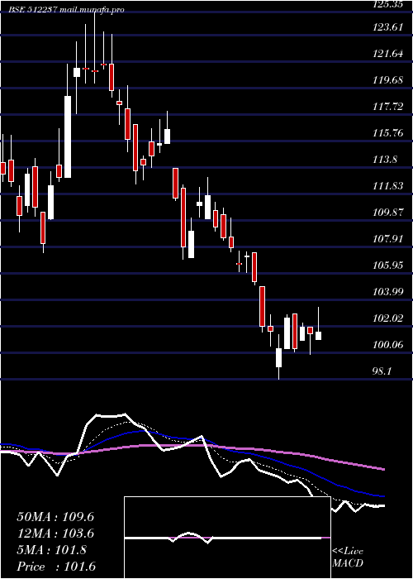Click the 5MA : 101.8 readout
The width and height of the screenshot is (413, 579).
[x=51, y=550]
